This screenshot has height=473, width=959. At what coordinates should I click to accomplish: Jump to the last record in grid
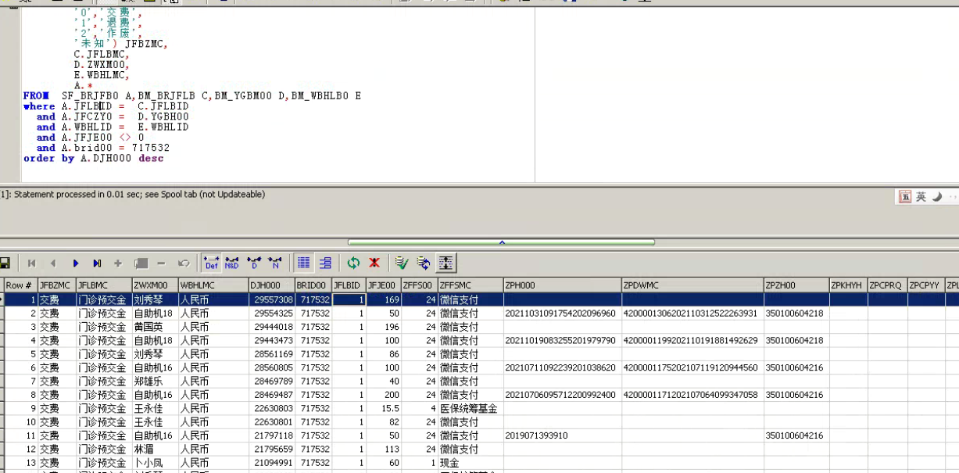(97, 263)
